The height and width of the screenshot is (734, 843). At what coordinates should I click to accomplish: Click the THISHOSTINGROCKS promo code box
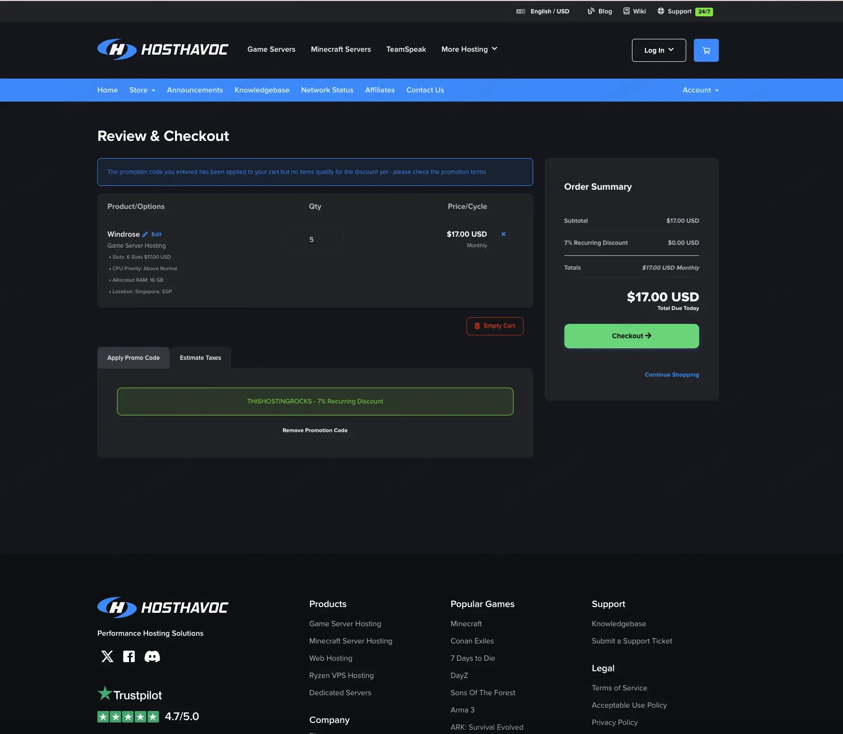pos(315,401)
